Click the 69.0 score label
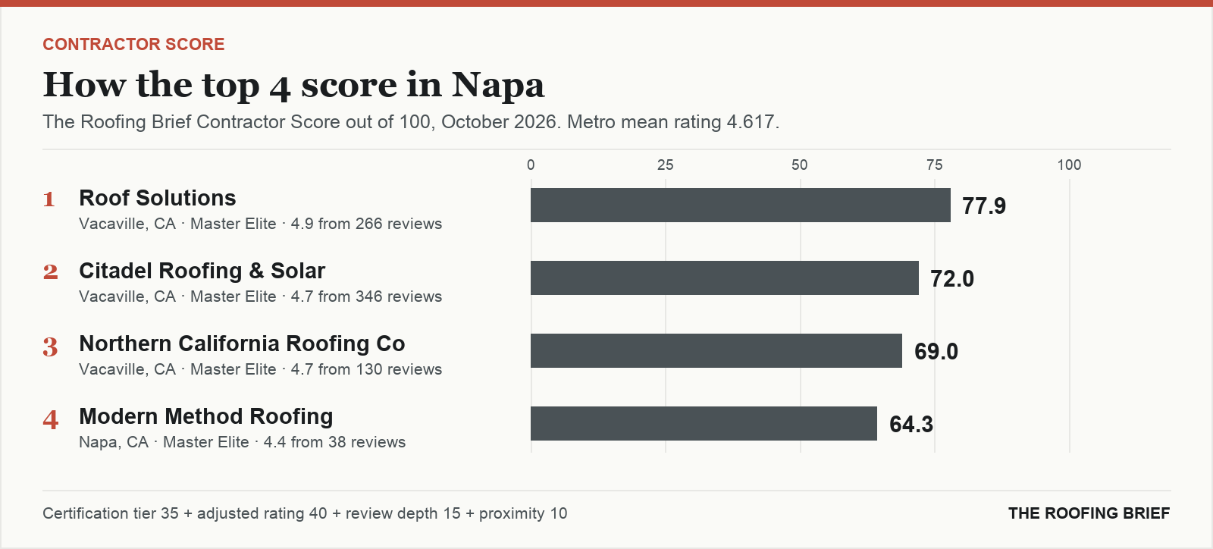Image resolution: width=1213 pixels, height=549 pixels. 936,351
